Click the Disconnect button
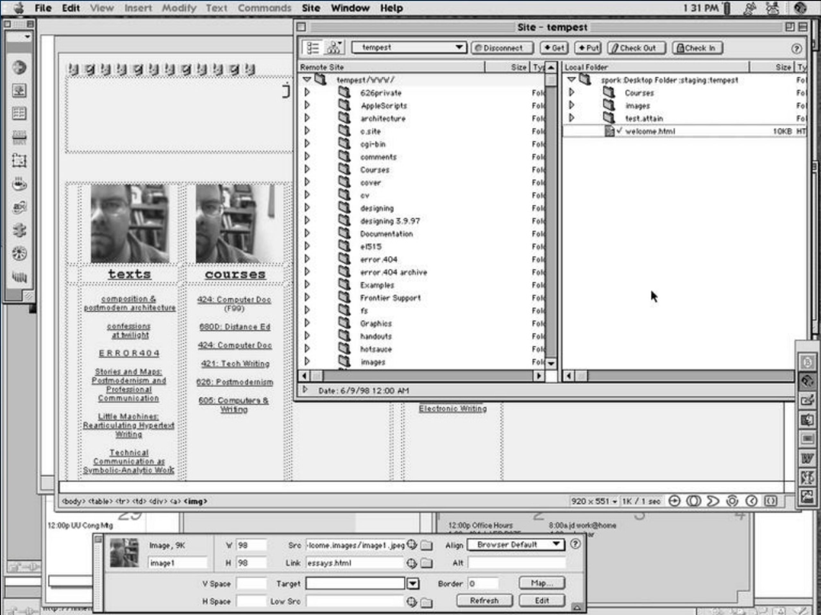Image resolution: width=821 pixels, height=615 pixels. 502,48
